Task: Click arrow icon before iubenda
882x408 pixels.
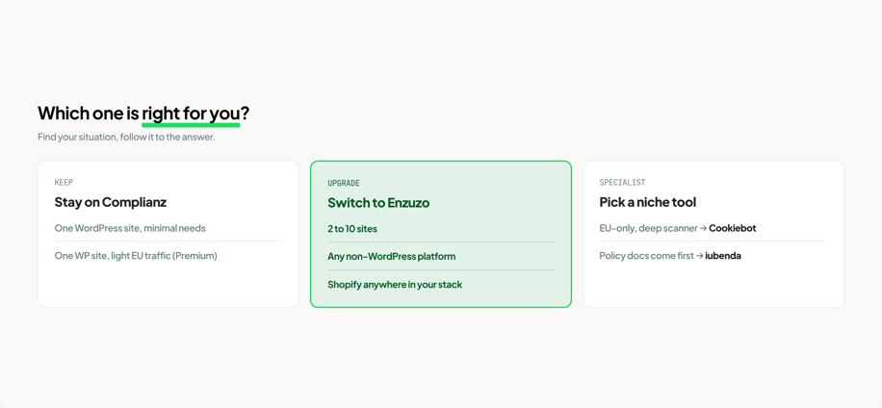Action: (699, 256)
